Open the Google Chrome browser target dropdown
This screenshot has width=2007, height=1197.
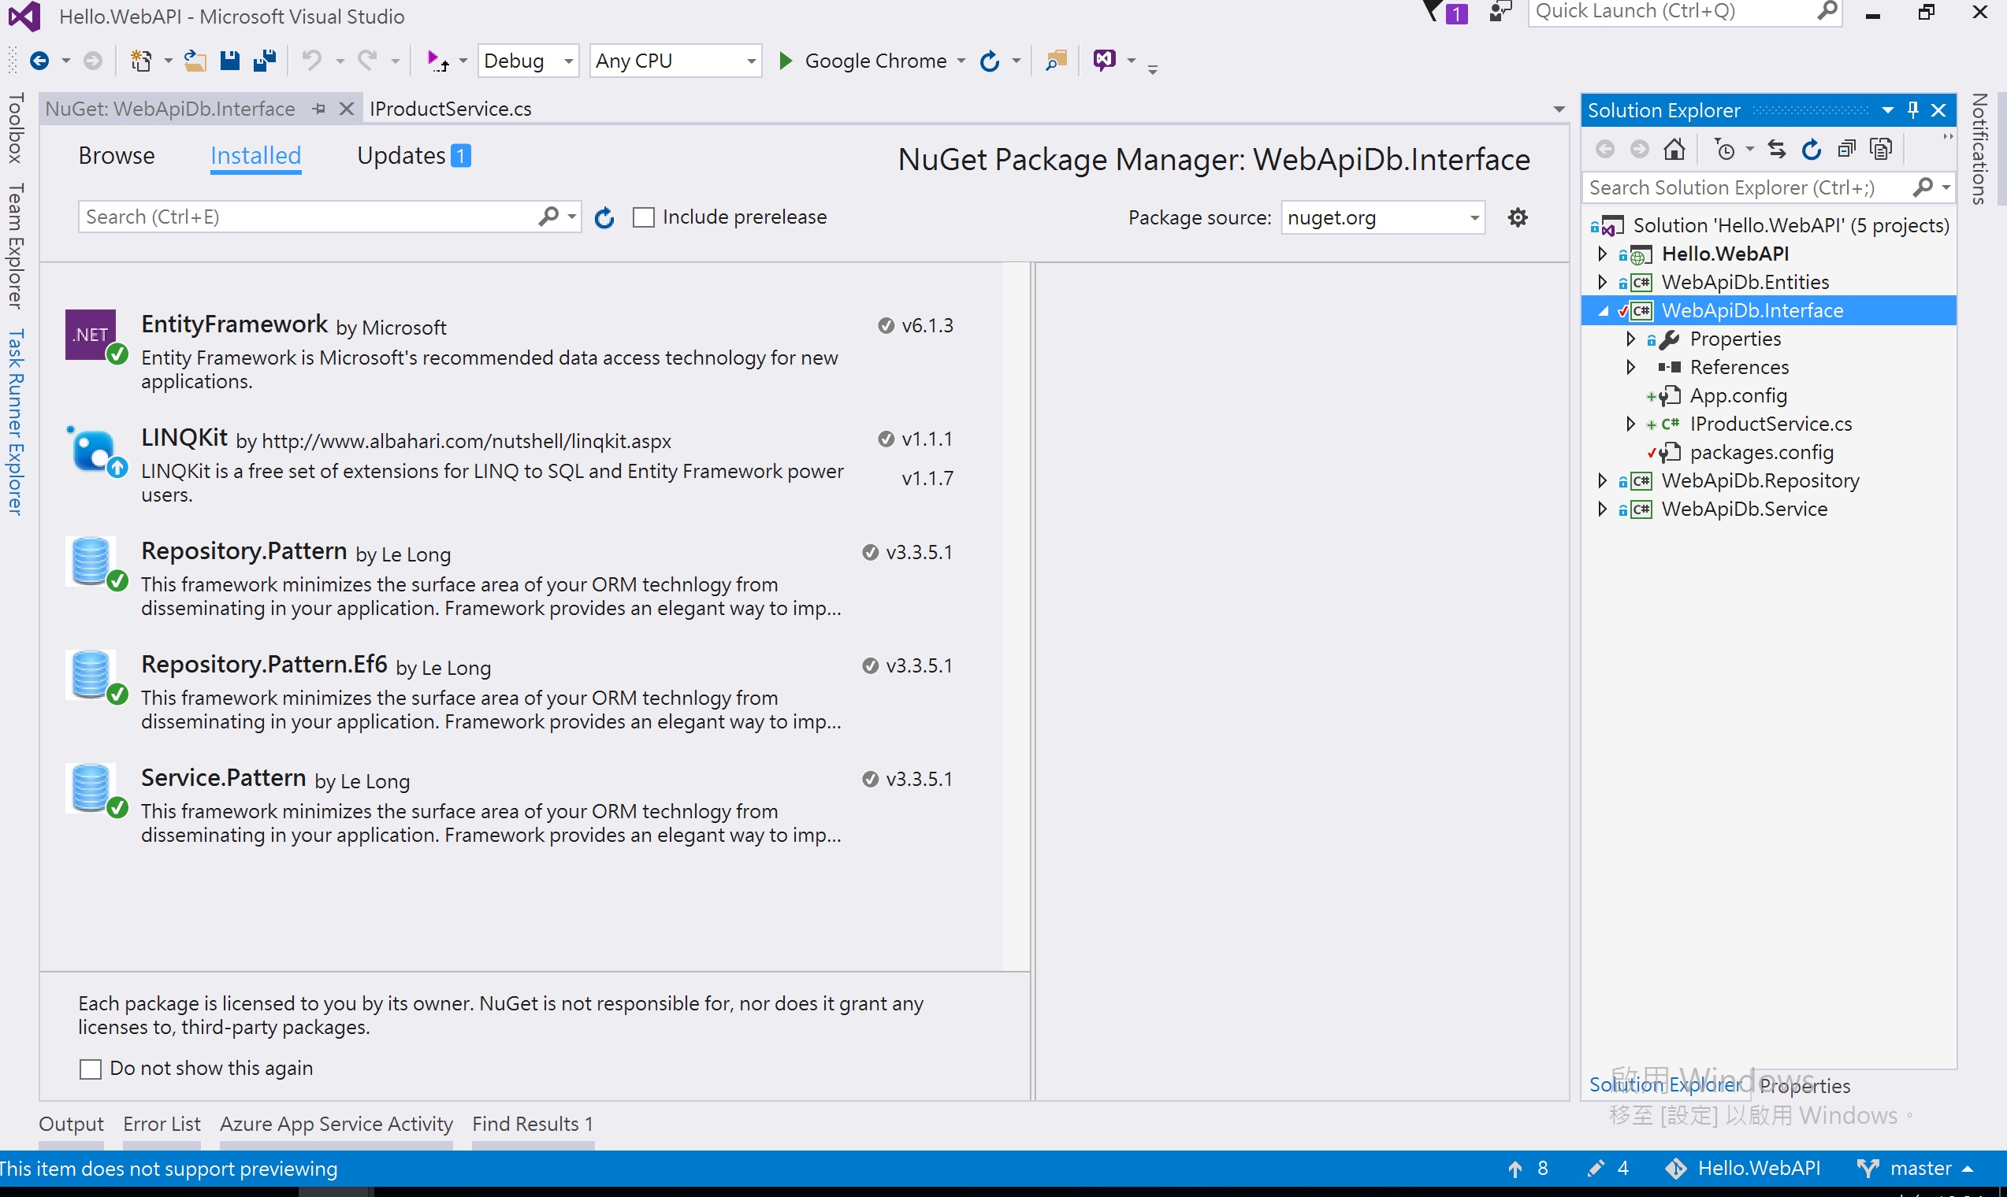tap(961, 61)
